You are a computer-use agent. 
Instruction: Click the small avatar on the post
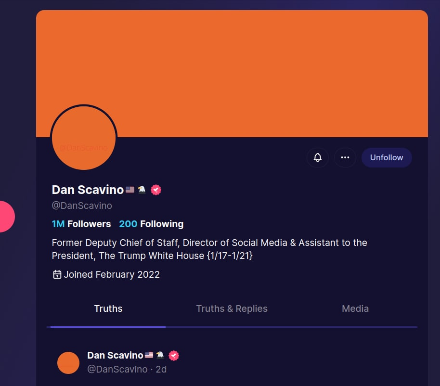coord(68,363)
